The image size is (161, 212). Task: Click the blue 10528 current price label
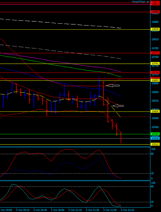155,138
